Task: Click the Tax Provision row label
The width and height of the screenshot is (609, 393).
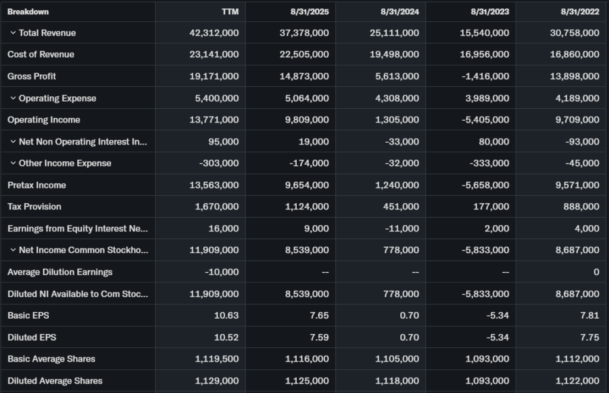Action: pyautogui.click(x=34, y=206)
